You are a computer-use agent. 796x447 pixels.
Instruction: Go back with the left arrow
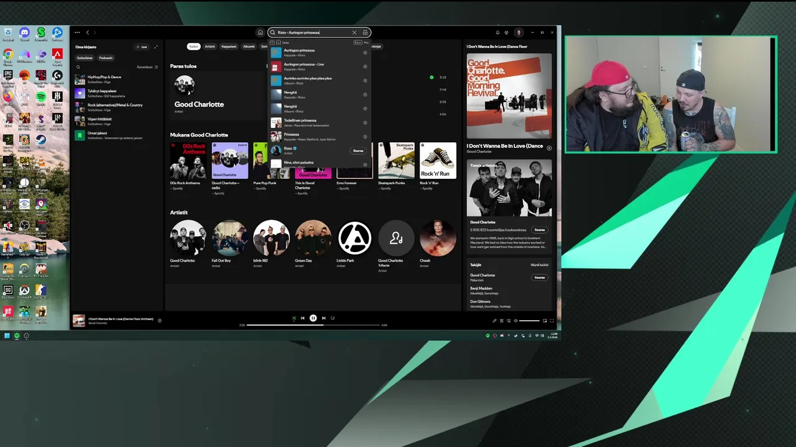pos(88,32)
